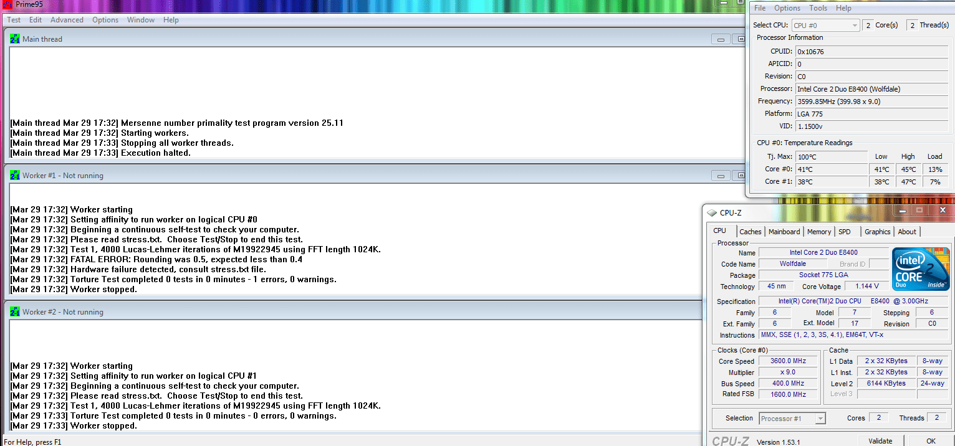Click the Specification value Intel(R) Core(TM)2 Duo CPU
Screen dimensions: 955x446
click(854, 301)
